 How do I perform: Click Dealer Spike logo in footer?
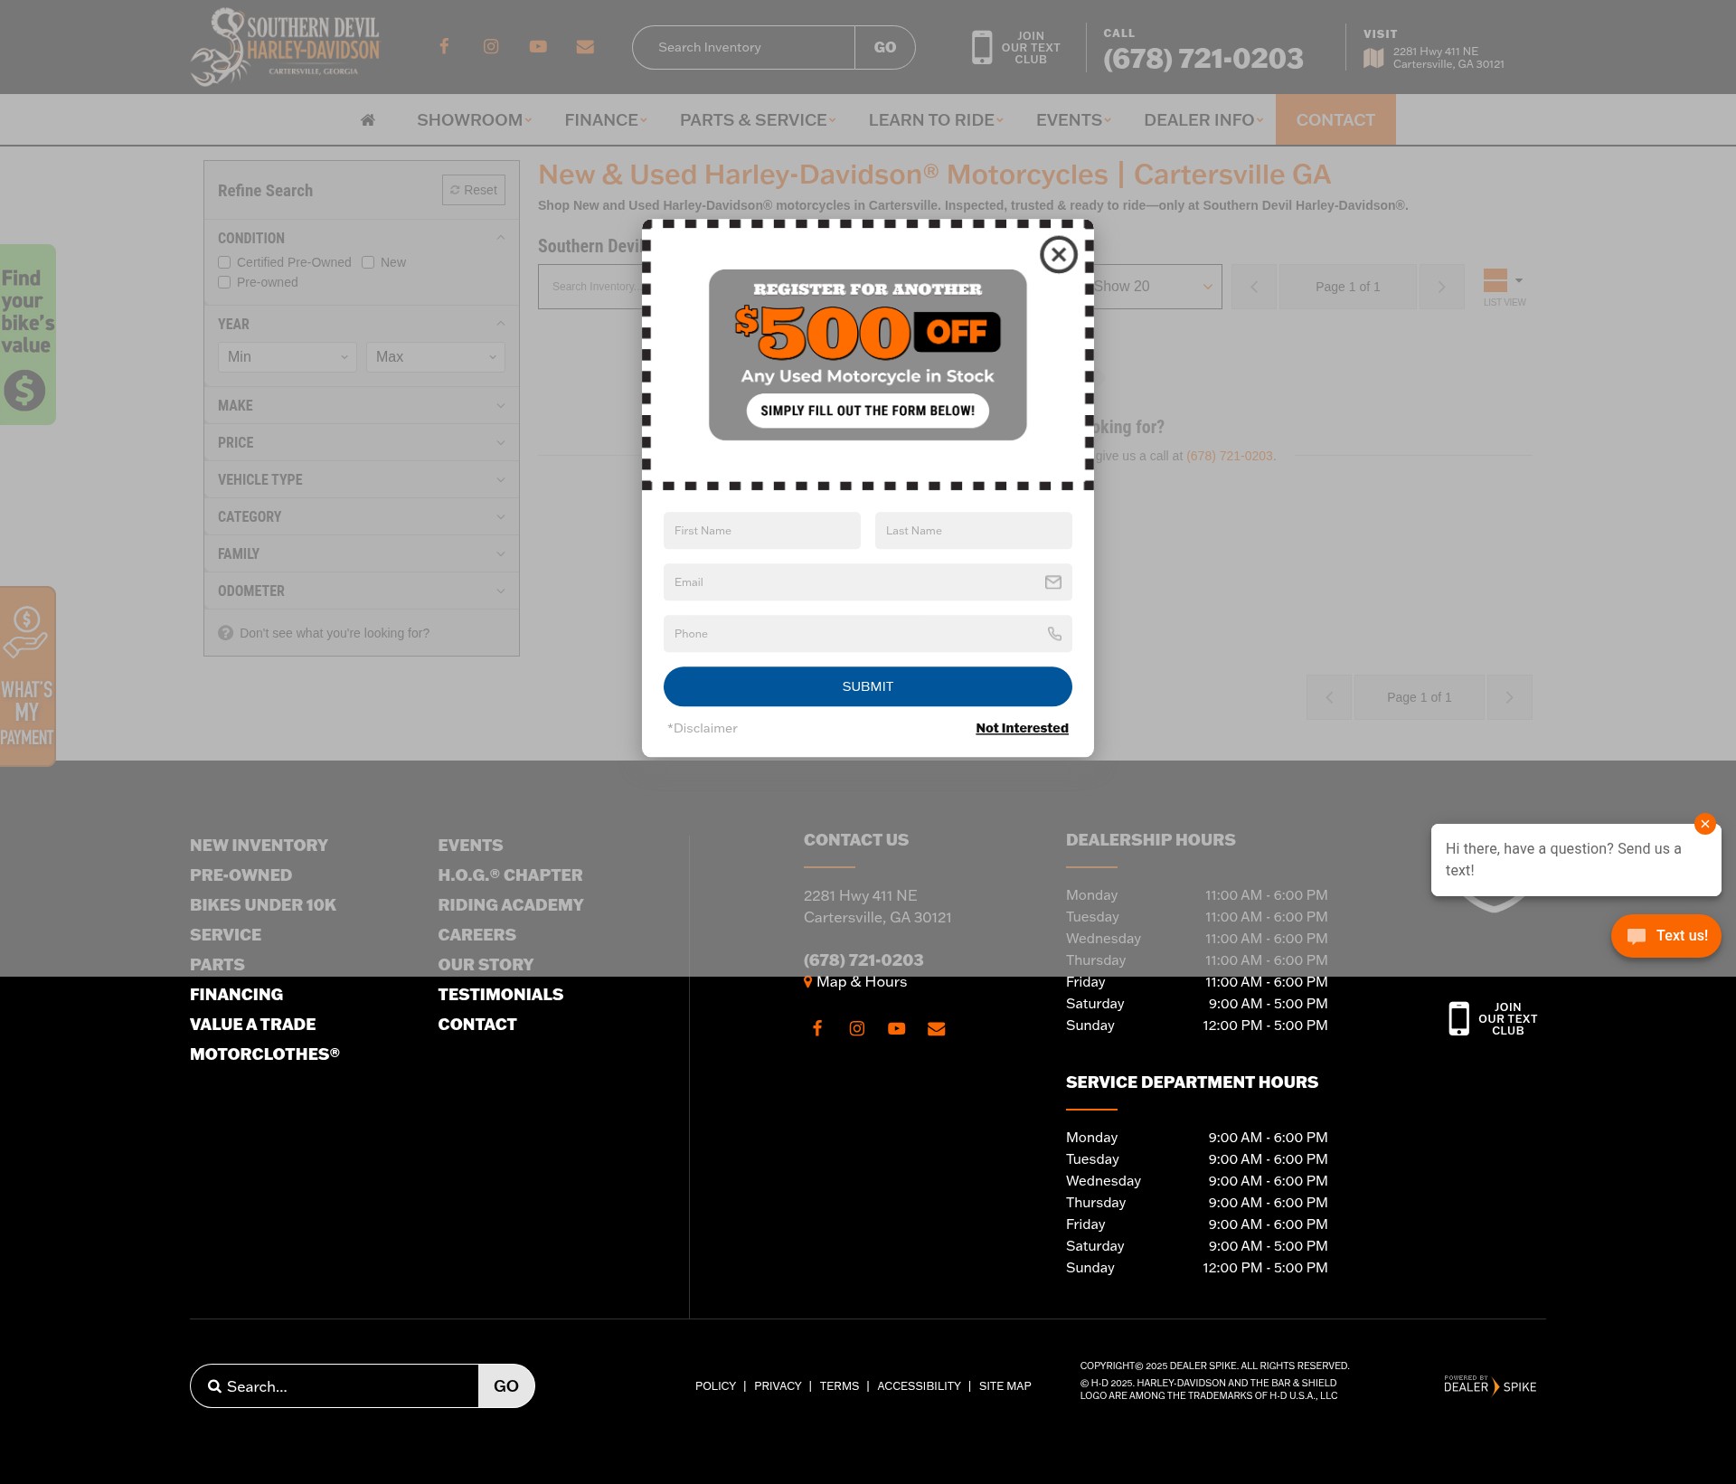(1490, 1385)
